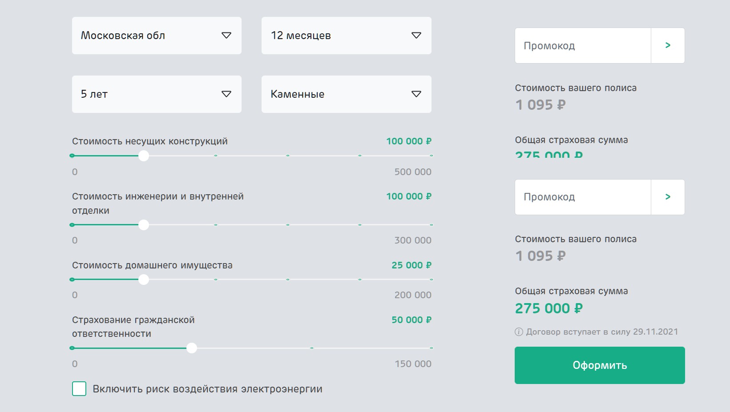Open the 5 лет age dropdown
This screenshot has height=412, width=730.
click(157, 94)
